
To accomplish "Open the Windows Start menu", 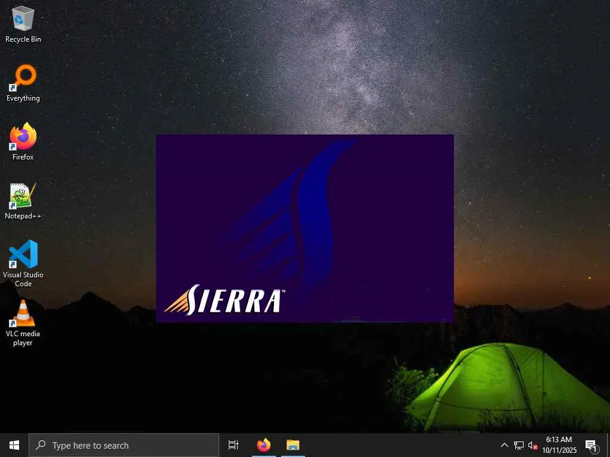I will (x=14, y=445).
